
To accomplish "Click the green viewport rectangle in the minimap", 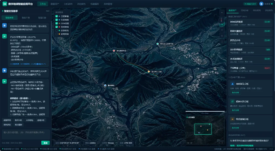I will click(x=203, y=129).
